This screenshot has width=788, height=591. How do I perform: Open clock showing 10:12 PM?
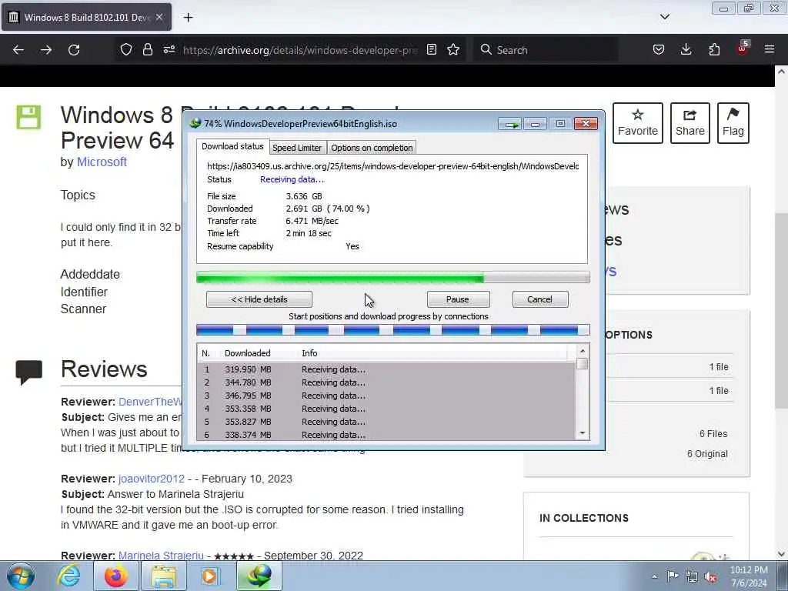click(749, 576)
